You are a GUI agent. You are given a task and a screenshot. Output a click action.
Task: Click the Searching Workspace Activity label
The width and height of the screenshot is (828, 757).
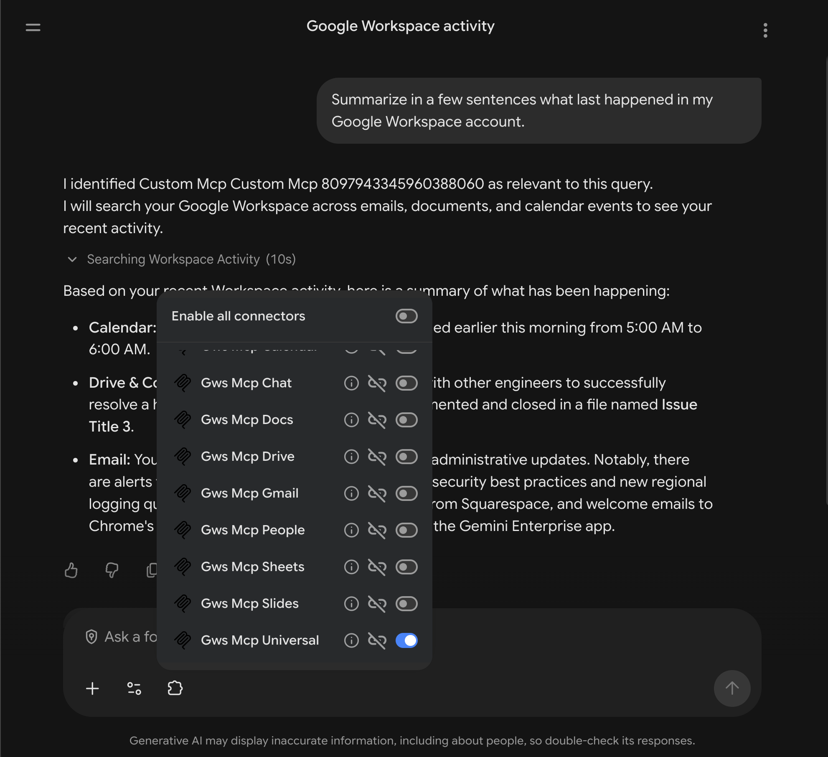coord(173,259)
